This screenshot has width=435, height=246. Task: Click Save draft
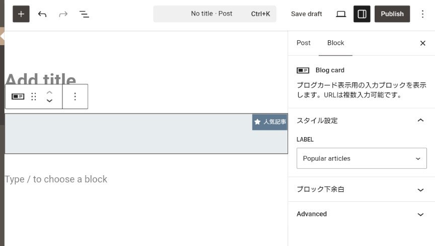click(306, 14)
